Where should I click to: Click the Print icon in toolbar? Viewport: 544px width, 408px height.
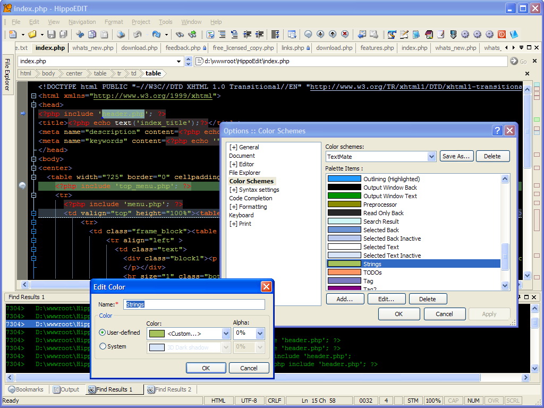[x=121, y=35]
